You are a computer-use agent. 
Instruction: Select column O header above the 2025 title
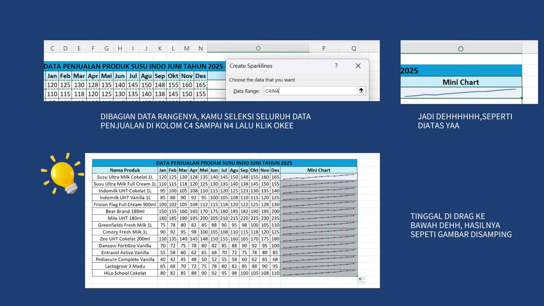461,49
